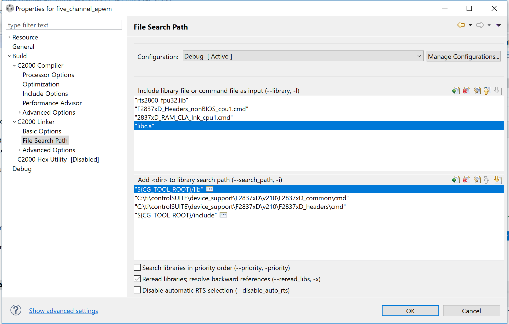
Task: Collapse the C2000 Compiler tree node
Action: [x=14, y=65]
